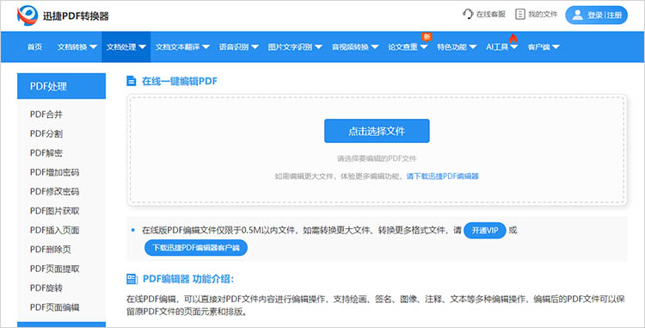Click the 点击选择文件 button
645x328 pixels.
pyautogui.click(x=377, y=131)
